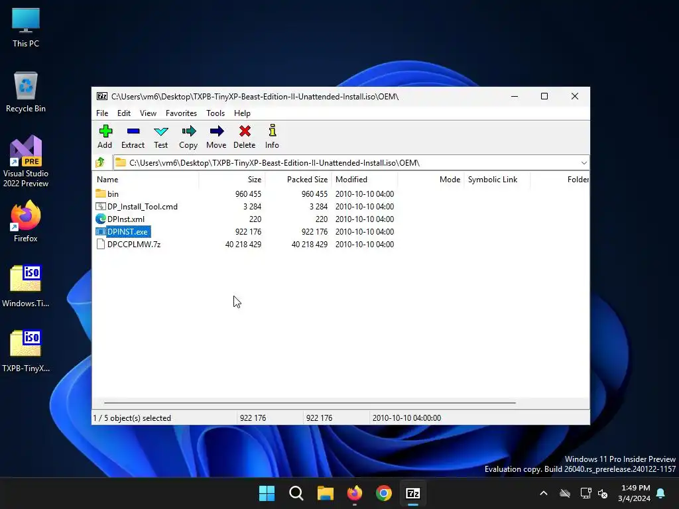The width and height of the screenshot is (679, 509).
Task: Open the Help menu
Action: [x=242, y=113]
